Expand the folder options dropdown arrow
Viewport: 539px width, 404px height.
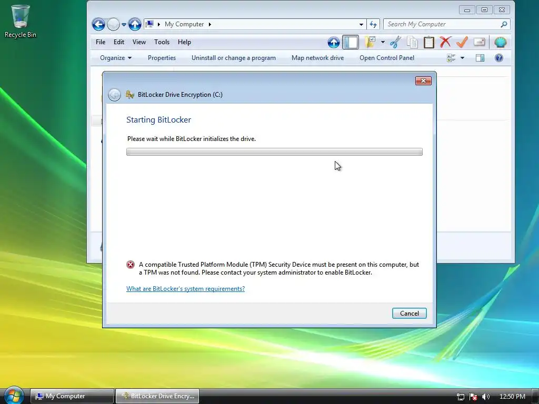coord(383,42)
